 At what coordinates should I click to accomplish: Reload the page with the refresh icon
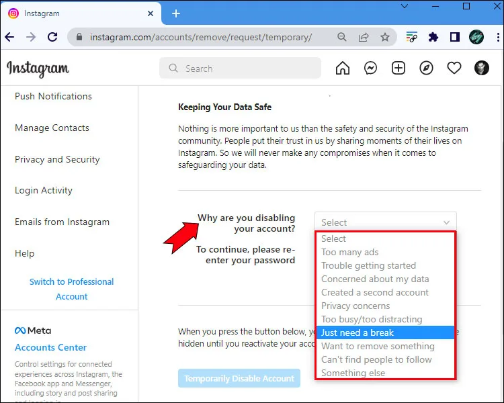click(x=52, y=38)
